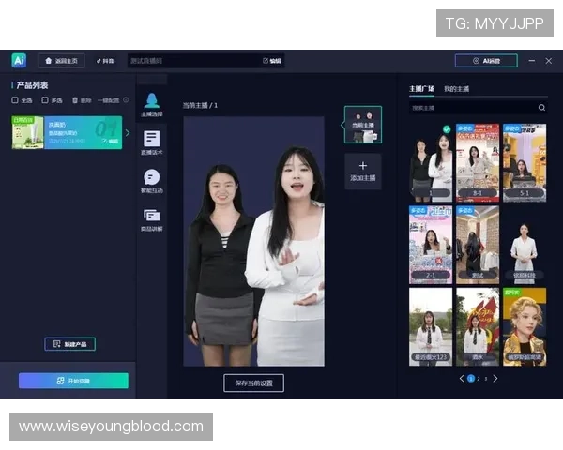Viewport: 563px width, 450px height.
Task: Check the 全选 select-all checkbox
Action: pos(15,99)
